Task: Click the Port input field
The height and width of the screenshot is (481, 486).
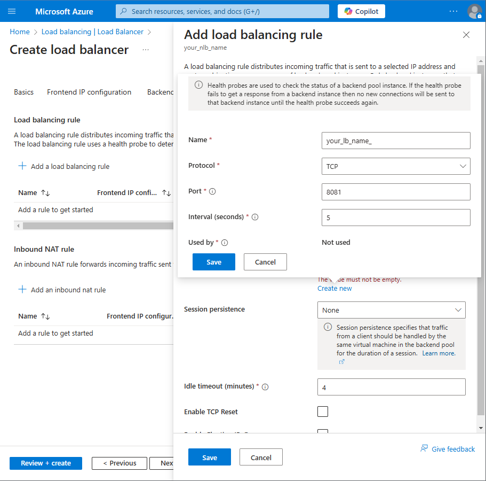Action: point(396,192)
